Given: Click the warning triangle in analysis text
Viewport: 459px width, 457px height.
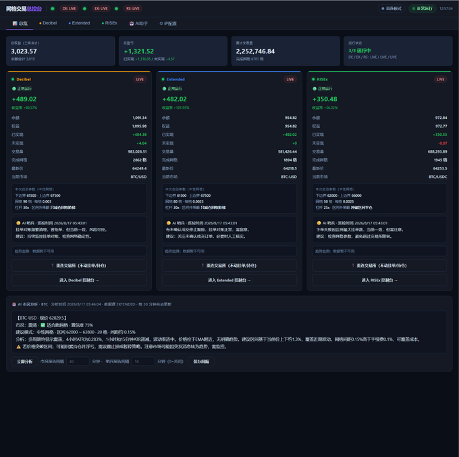Looking at the screenshot, I should pyautogui.click(x=18, y=347).
